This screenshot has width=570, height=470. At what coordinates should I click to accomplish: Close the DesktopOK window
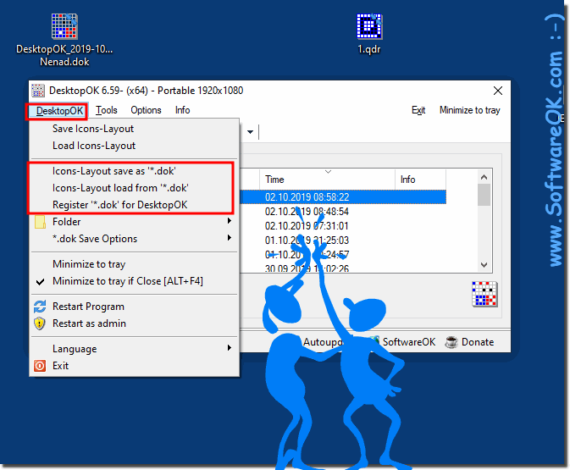pyautogui.click(x=498, y=91)
